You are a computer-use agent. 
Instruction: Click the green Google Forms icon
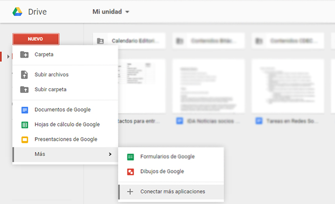point(130,157)
